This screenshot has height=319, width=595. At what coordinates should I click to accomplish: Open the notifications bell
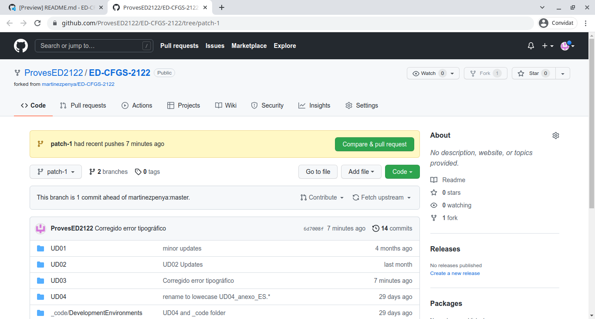coord(531,46)
